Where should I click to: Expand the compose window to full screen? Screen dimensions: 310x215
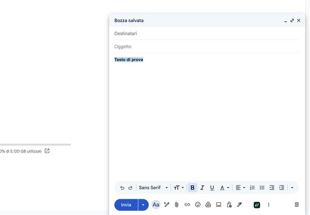[292, 20]
